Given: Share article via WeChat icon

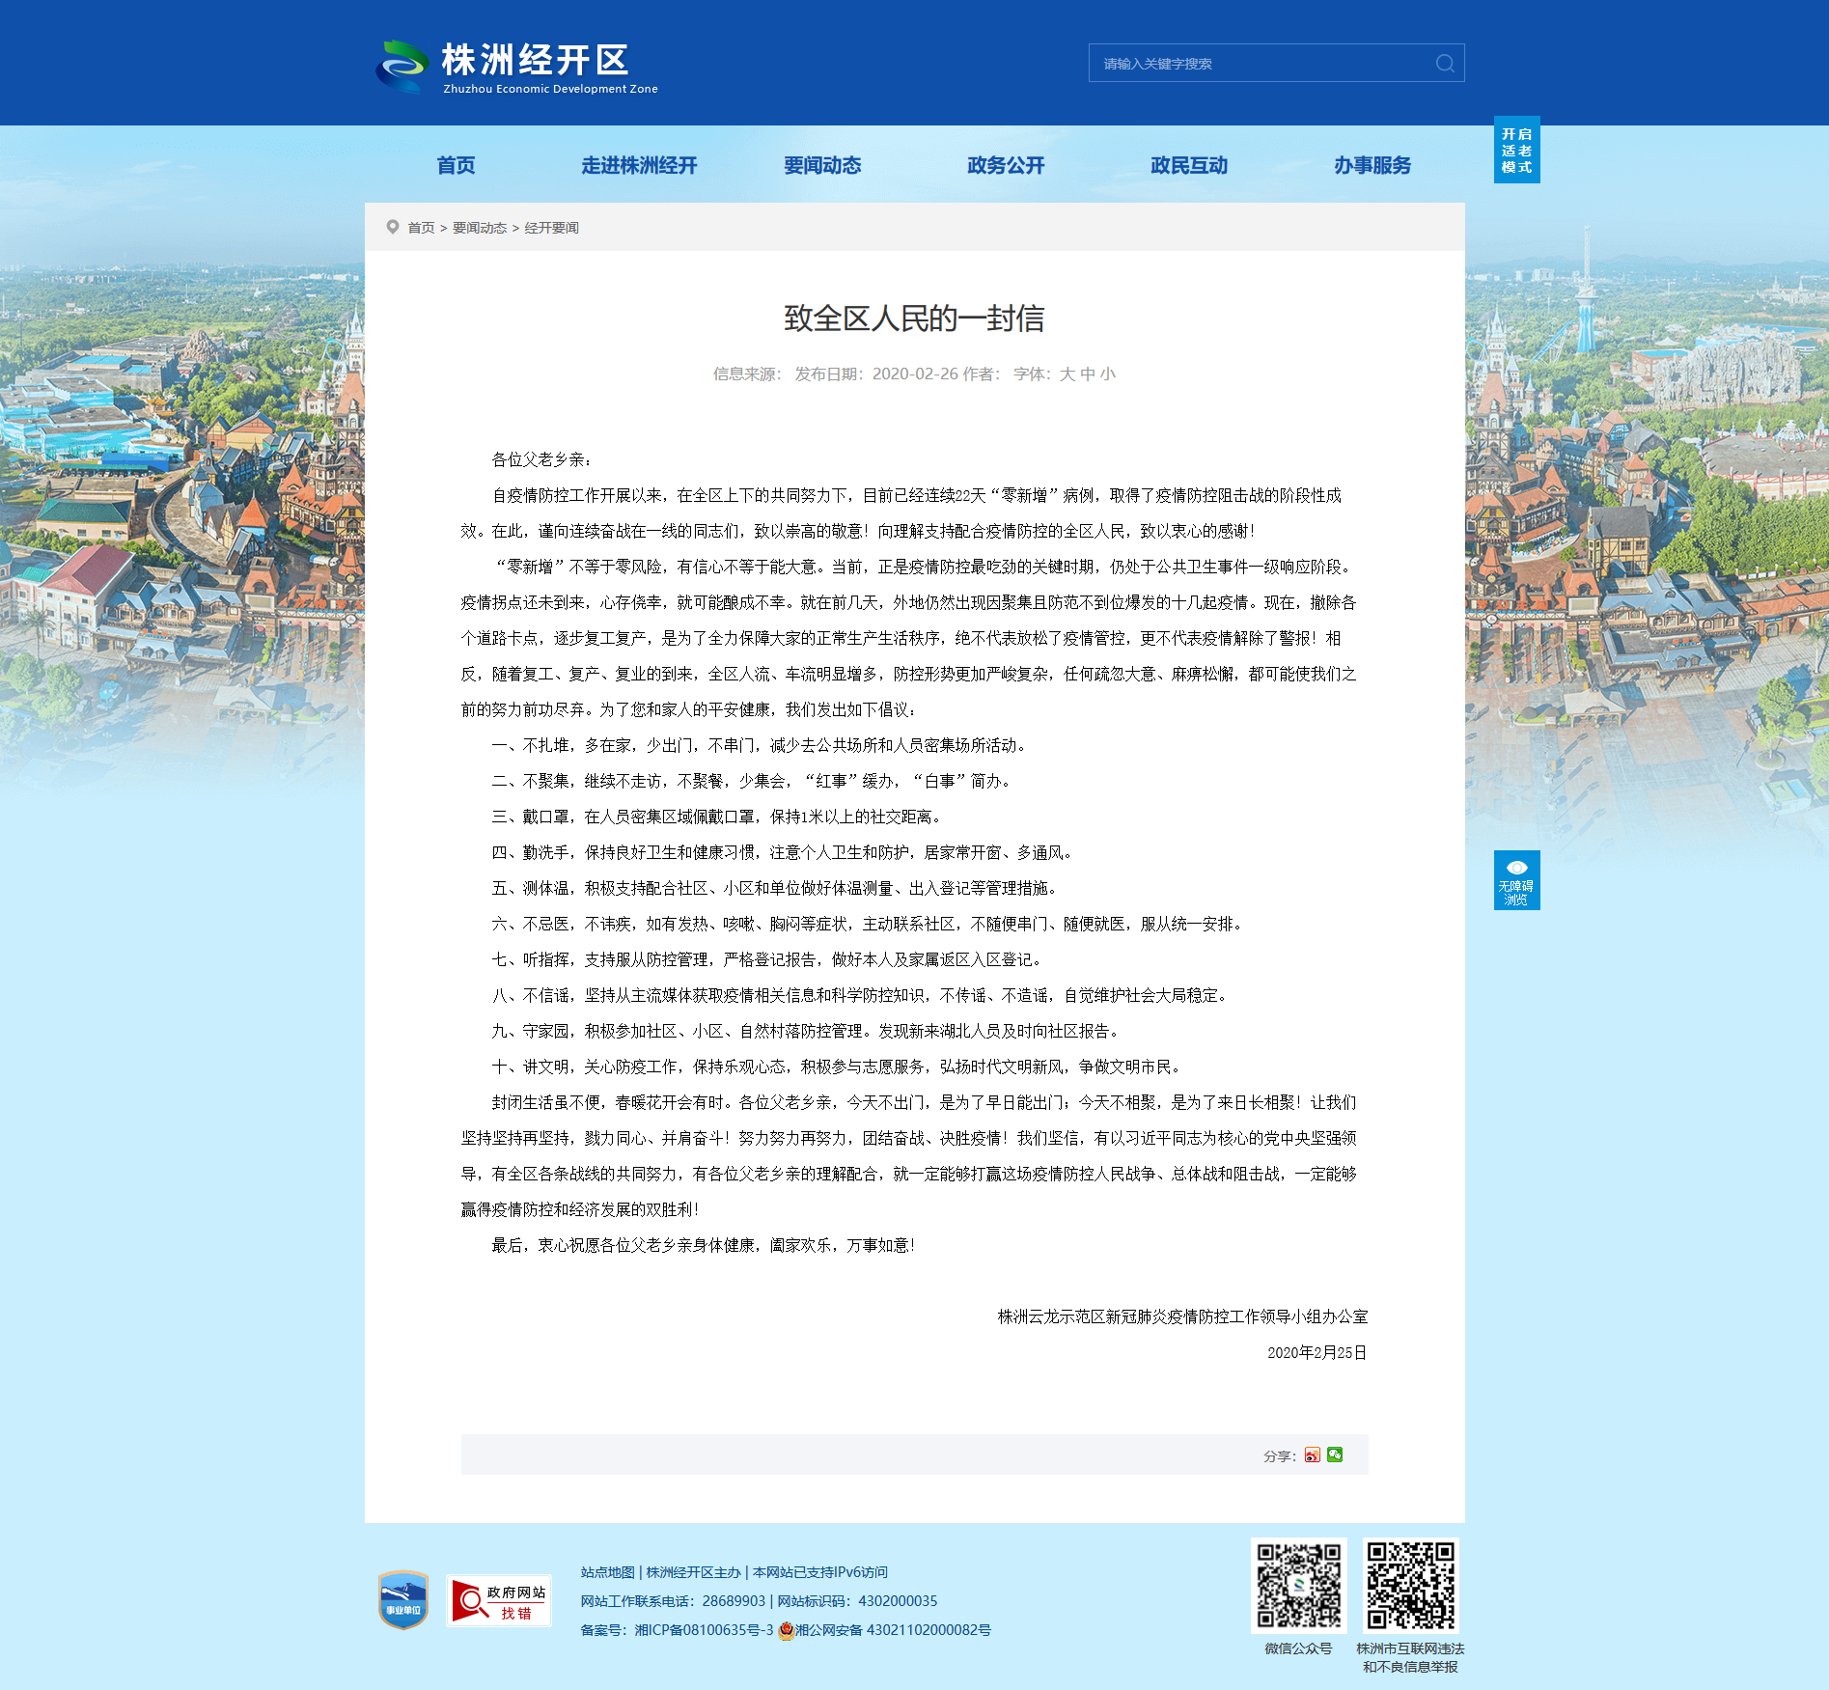Looking at the screenshot, I should click(1335, 1455).
